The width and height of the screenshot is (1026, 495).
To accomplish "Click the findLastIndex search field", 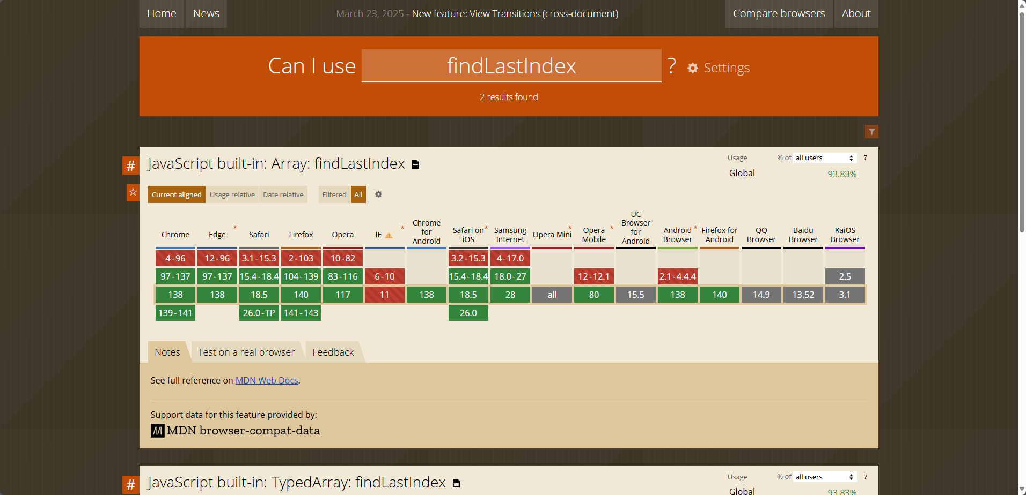I will tap(511, 66).
